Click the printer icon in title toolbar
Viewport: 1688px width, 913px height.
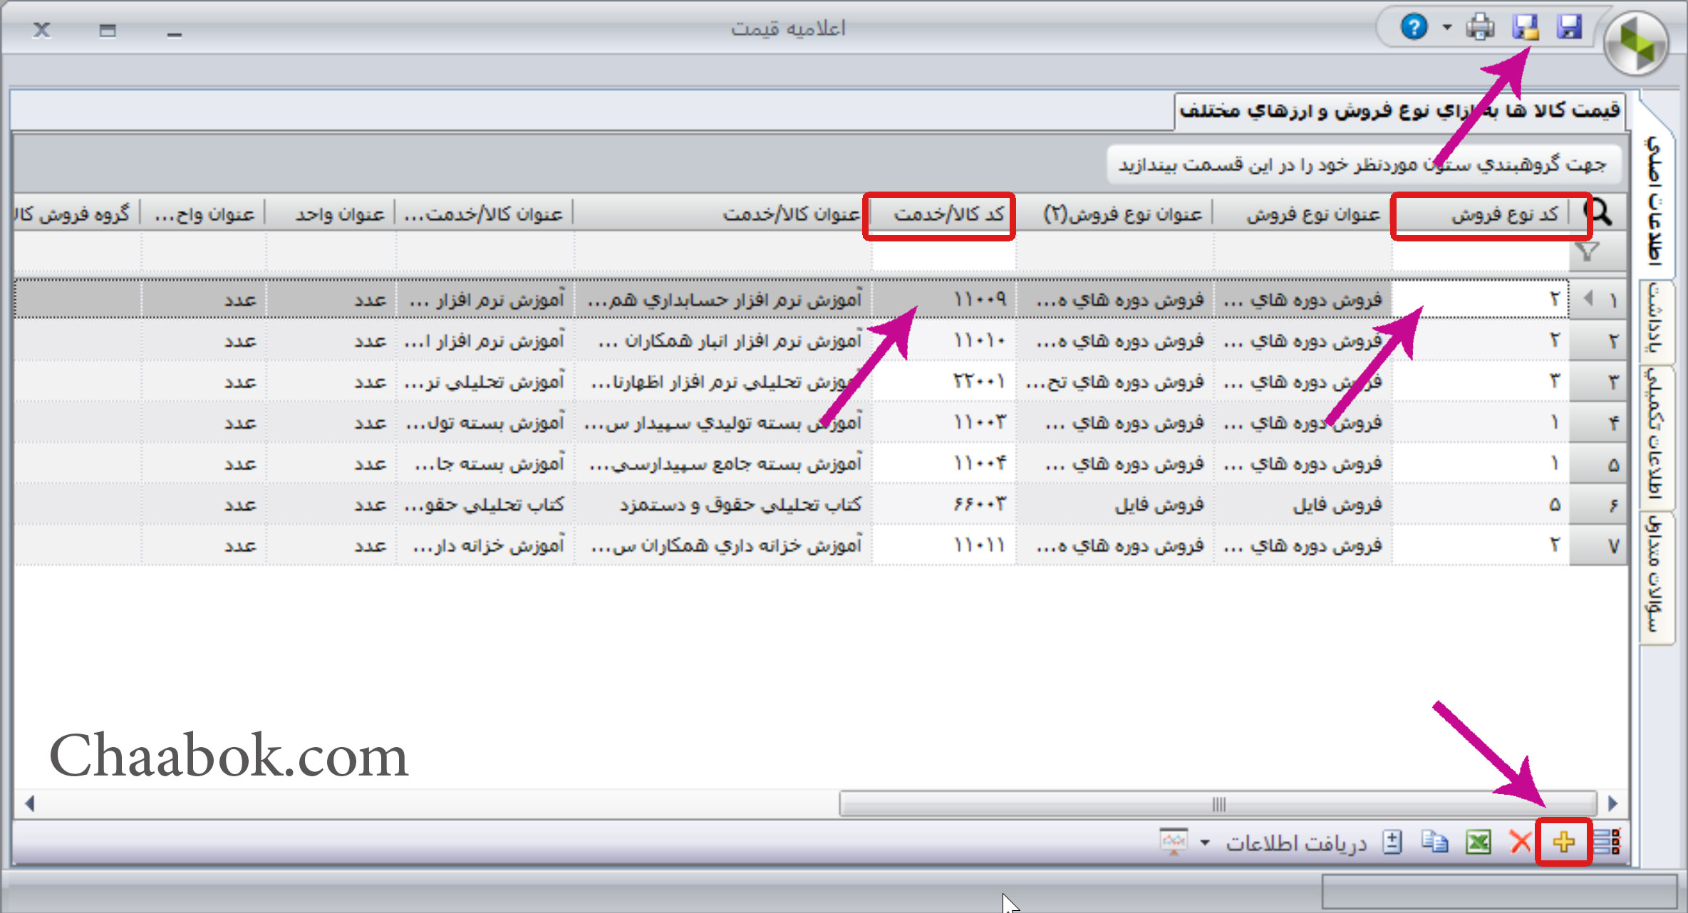pyautogui.click(x=1480, y=28)
